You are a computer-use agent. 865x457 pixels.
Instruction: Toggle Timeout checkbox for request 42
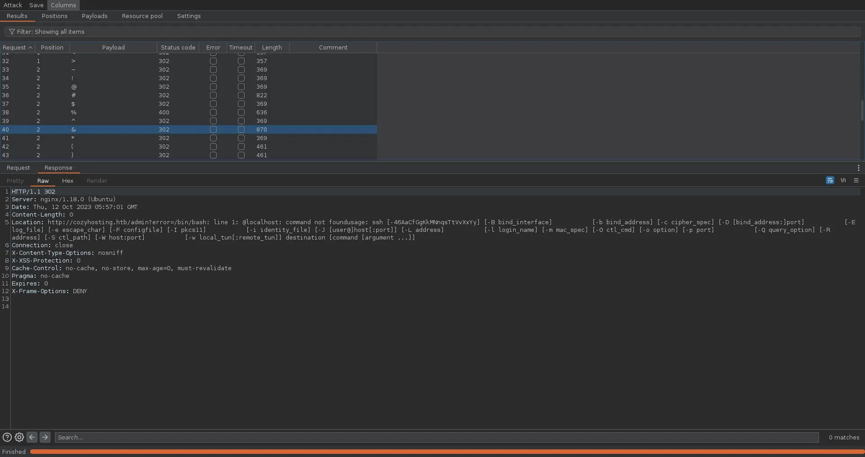(x=241, y=147)
